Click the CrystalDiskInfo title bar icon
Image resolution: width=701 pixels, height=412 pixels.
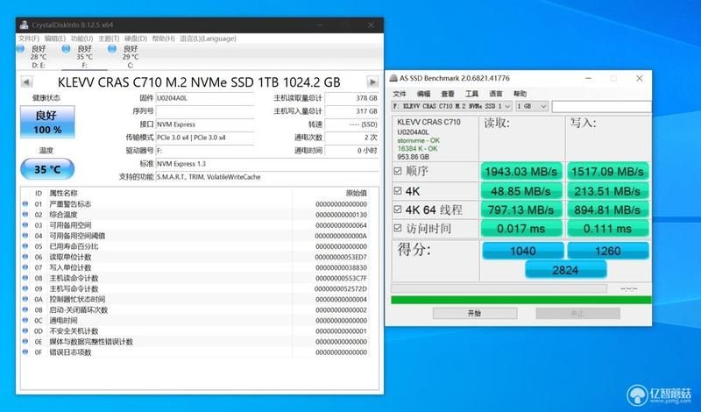click(x=25, y=25)
